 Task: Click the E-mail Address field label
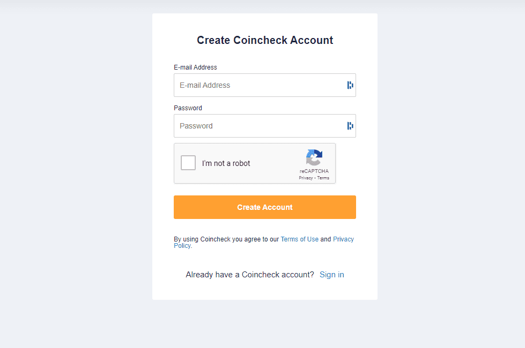(195, 67)
